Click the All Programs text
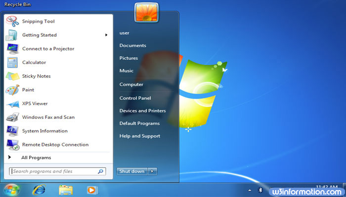Image resolution: width=346 pixels, height=197 pixels. [36, 158]
